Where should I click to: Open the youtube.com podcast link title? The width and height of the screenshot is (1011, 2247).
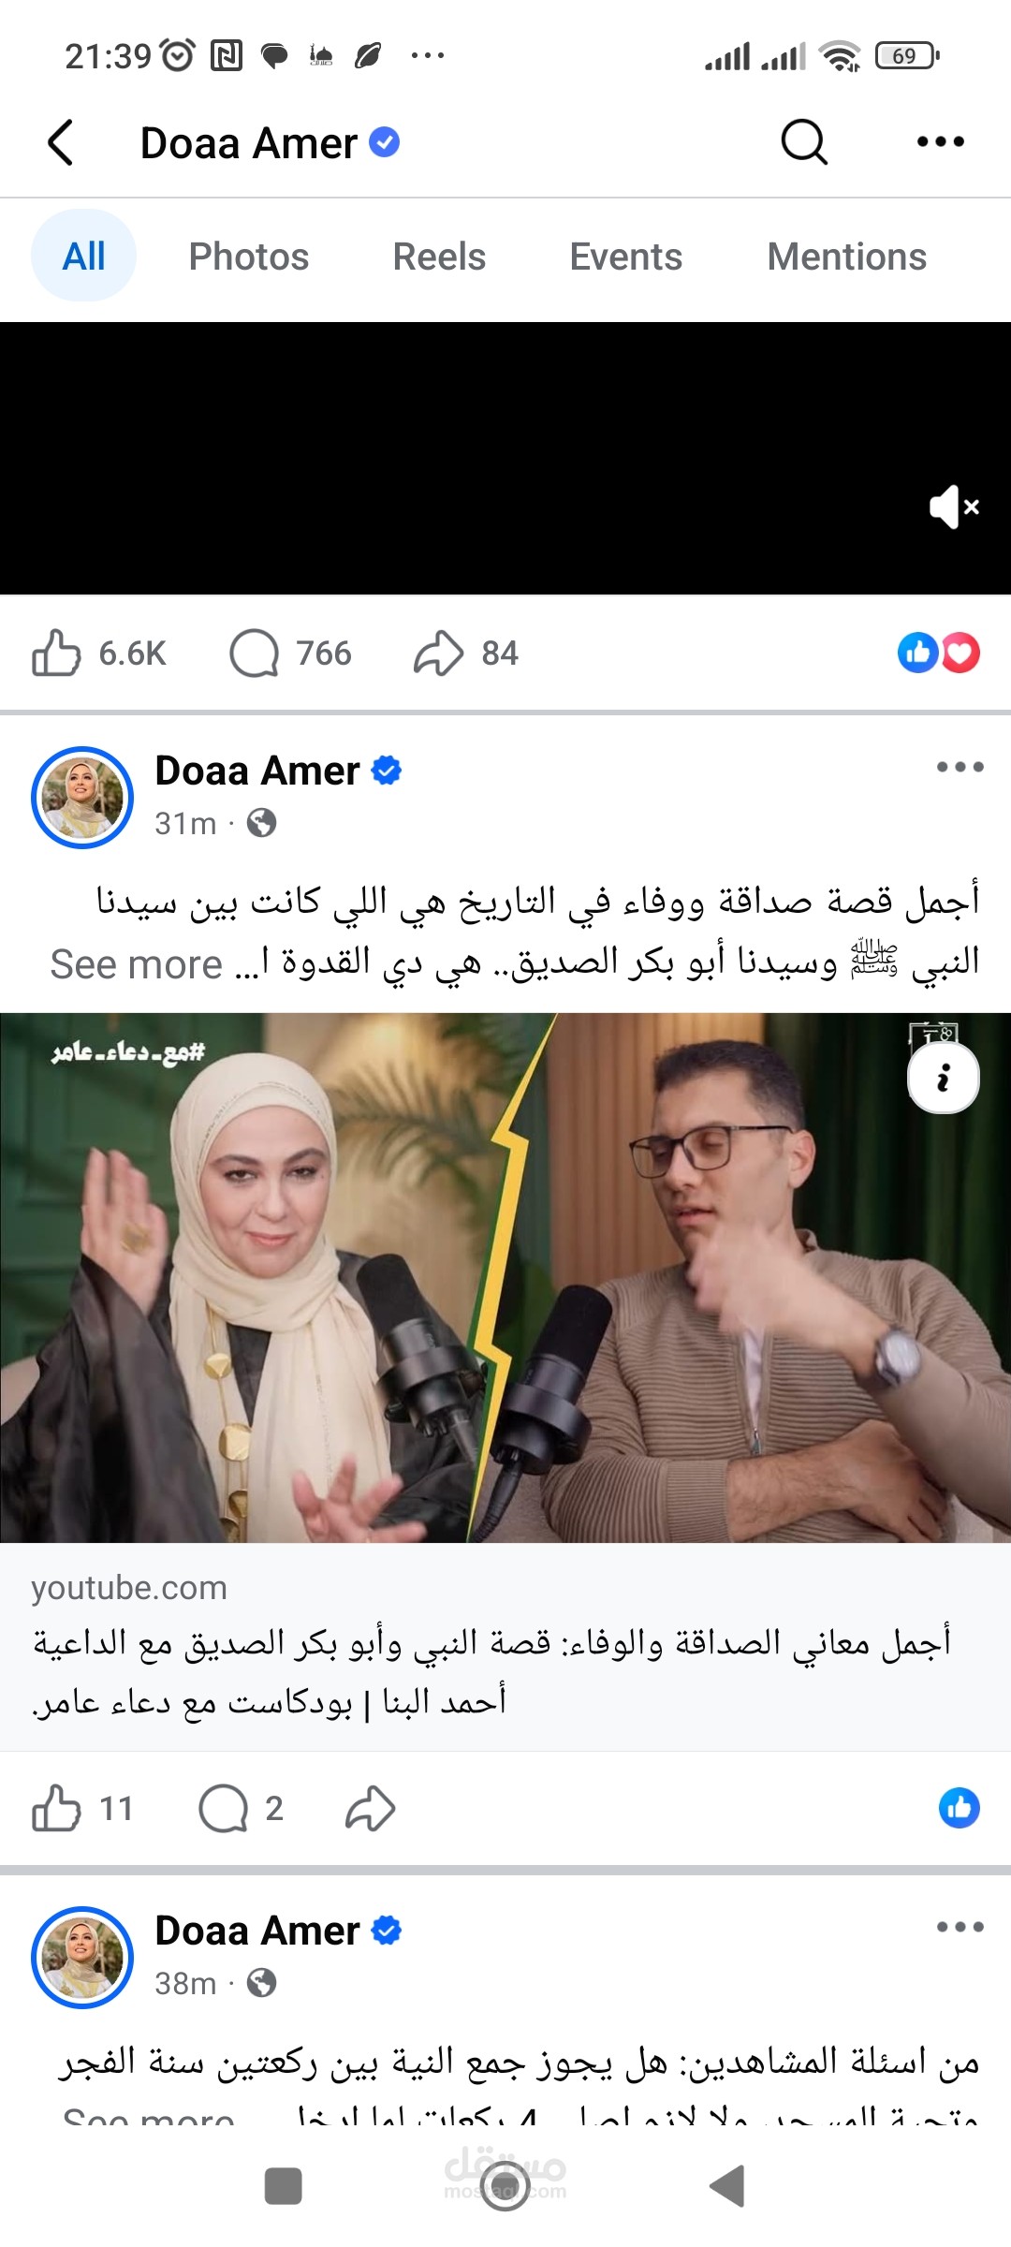coord(491,1671)
